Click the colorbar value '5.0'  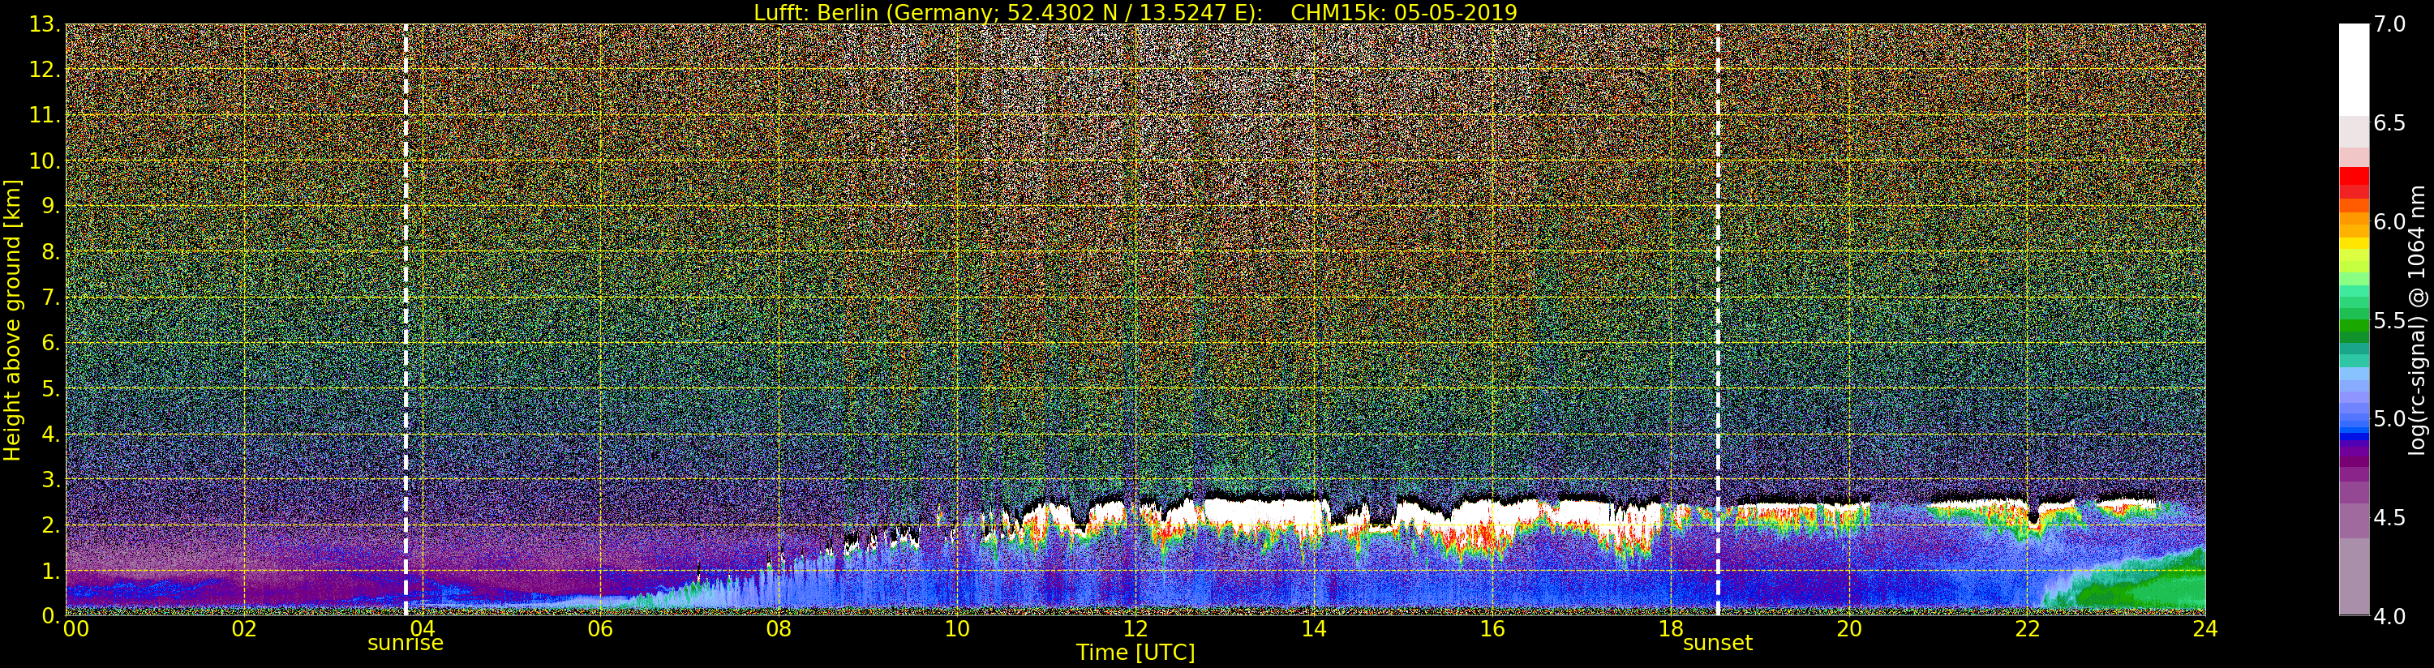[x=2389, y=418]
